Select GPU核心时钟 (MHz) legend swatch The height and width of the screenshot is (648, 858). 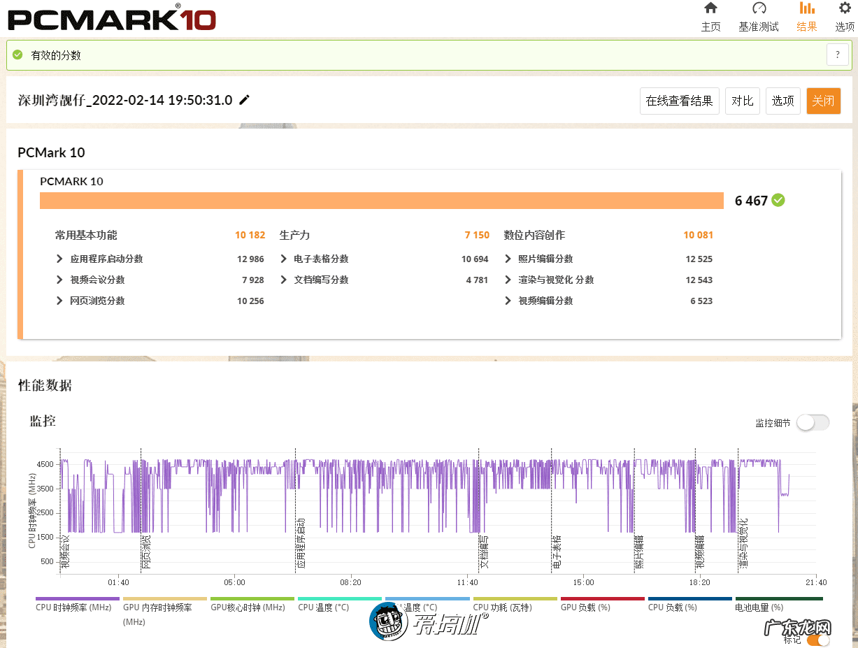click(x=252, y=599)
